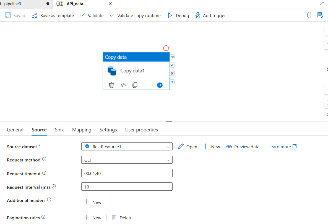328x224 pixels.
Task: Click Preview data
Action: [x=243, y=147]
